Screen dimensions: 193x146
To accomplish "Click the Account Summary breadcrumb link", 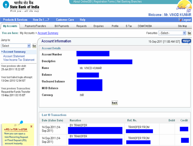I will point(48,33).
